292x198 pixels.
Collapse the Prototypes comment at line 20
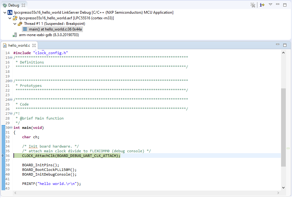(11, 81)
